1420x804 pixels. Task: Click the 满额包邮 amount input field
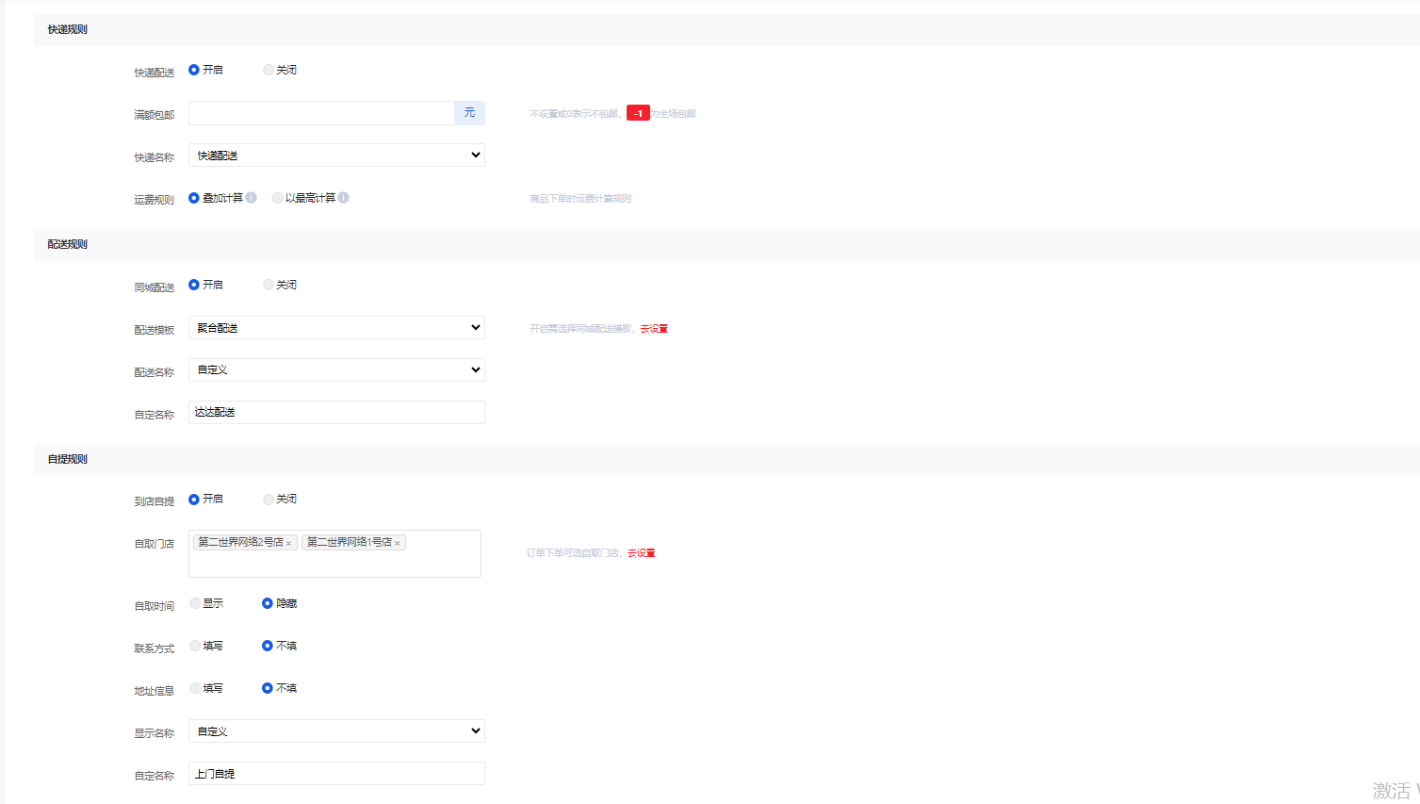321,113
